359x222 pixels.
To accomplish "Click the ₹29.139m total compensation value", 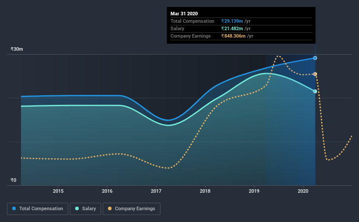I will (x=232, y=21).
